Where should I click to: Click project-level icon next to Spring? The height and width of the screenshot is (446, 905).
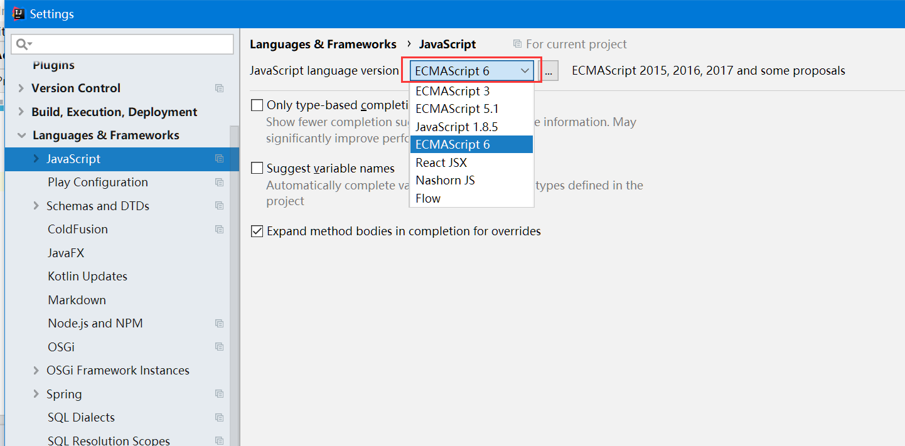219,394
